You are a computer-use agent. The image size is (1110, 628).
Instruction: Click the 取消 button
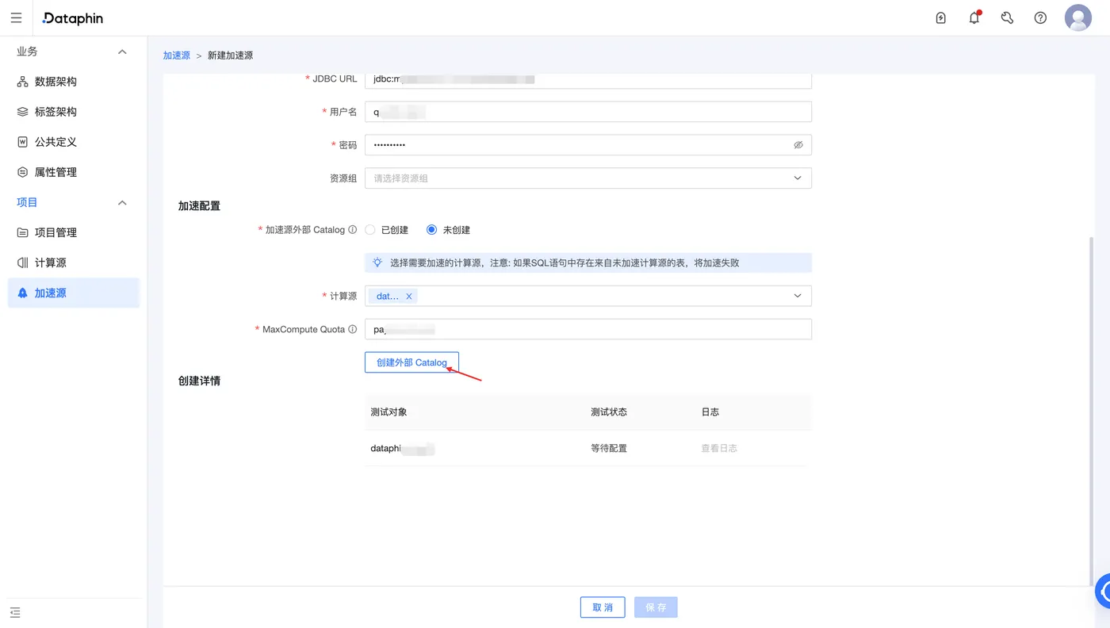click(x=603, y=607)
